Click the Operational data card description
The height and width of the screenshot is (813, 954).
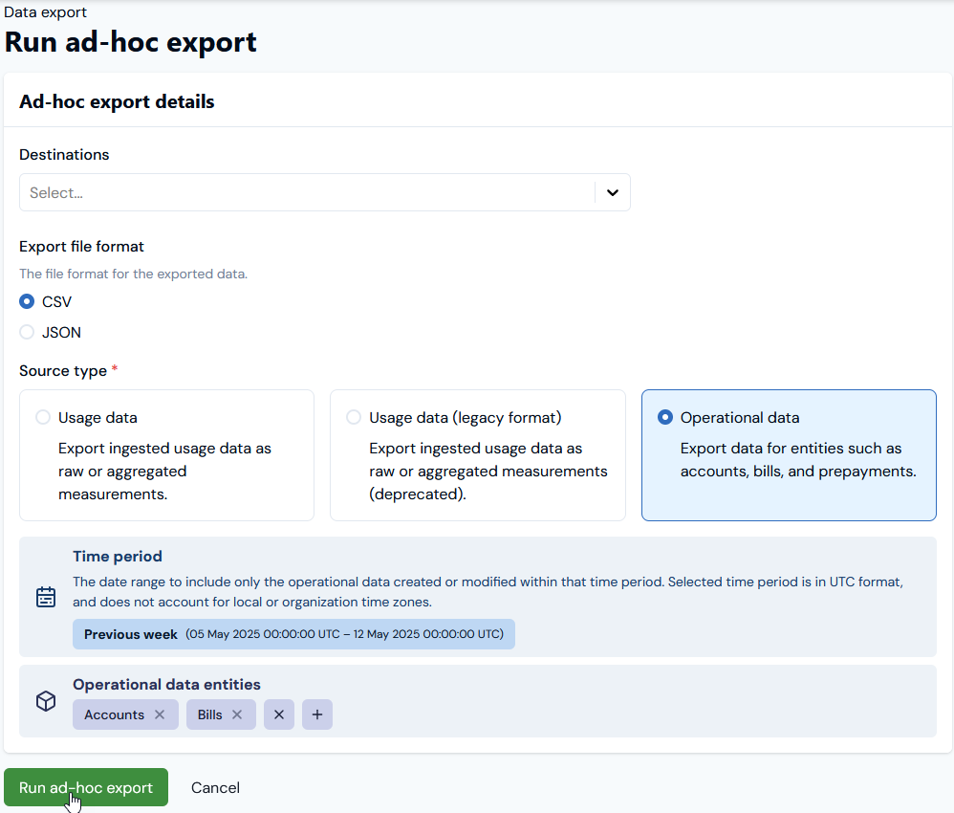pos(797,460)
